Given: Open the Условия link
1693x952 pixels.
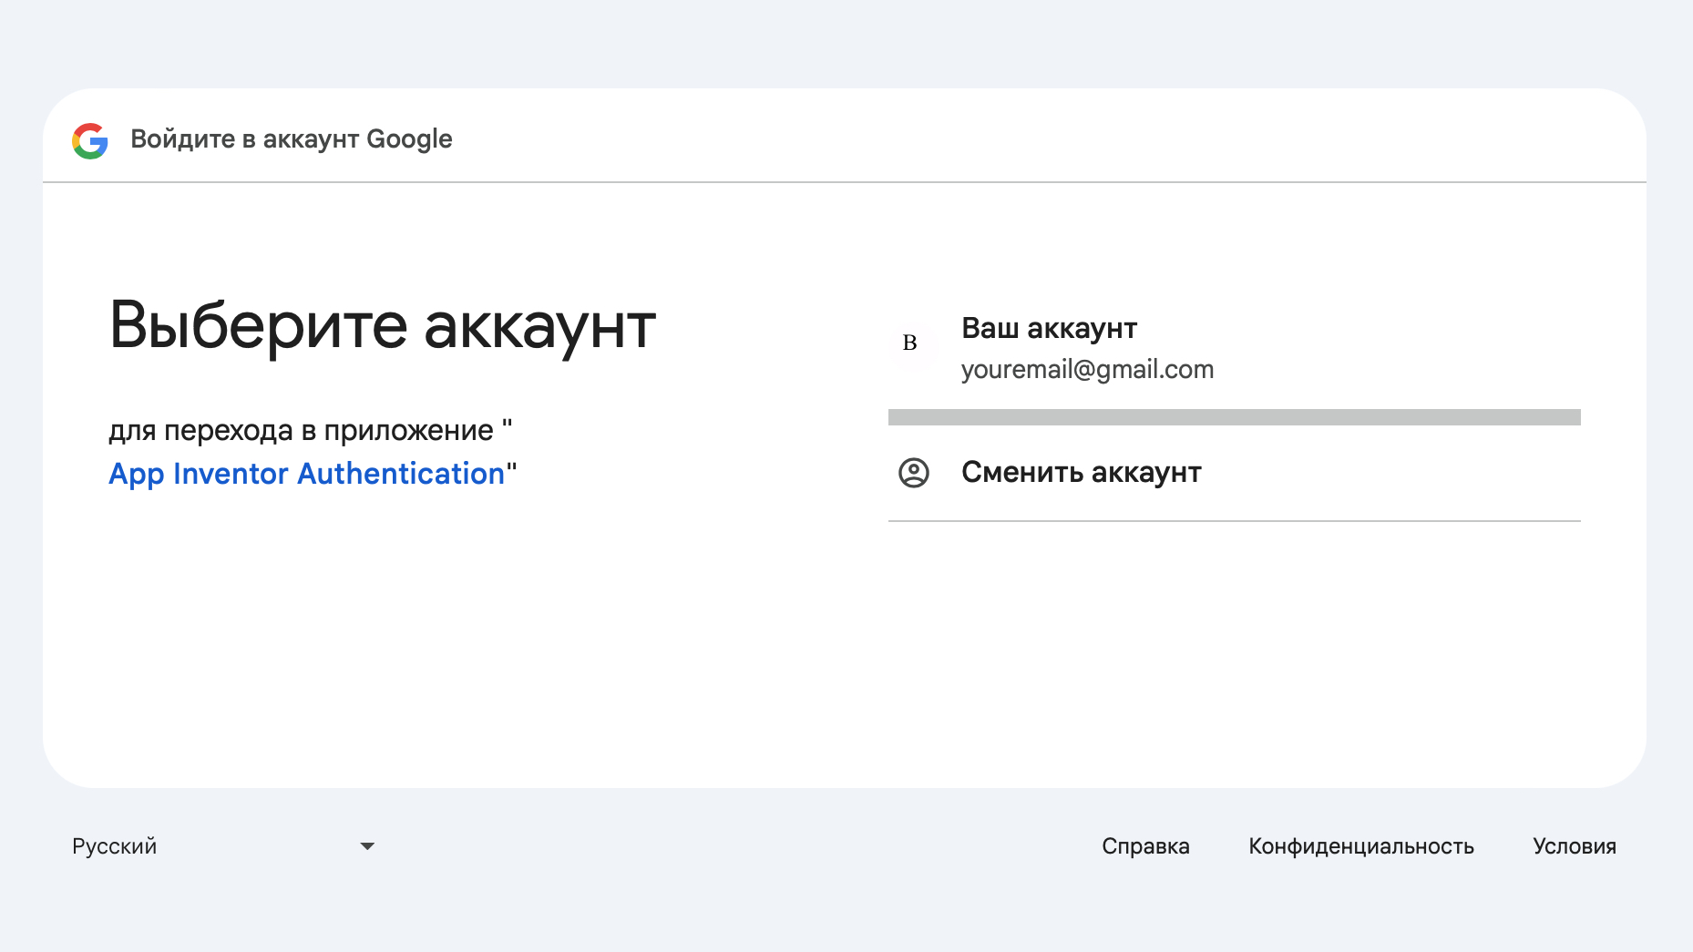Looking at the screenshot, I should click(1575, 846).
